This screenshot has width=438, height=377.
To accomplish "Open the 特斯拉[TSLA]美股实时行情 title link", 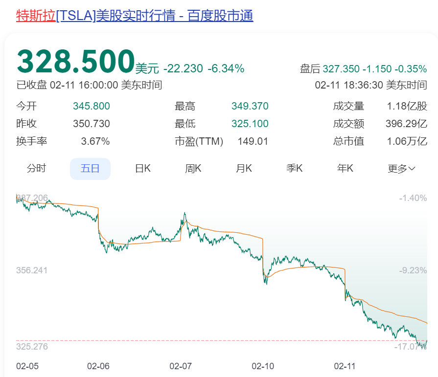I will (x=135, y=16).
